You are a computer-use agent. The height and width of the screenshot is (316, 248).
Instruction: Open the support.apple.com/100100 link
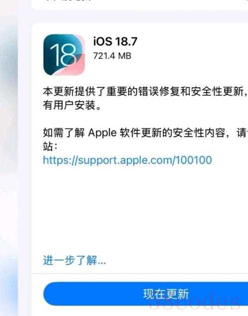click(x=127, y=160)
